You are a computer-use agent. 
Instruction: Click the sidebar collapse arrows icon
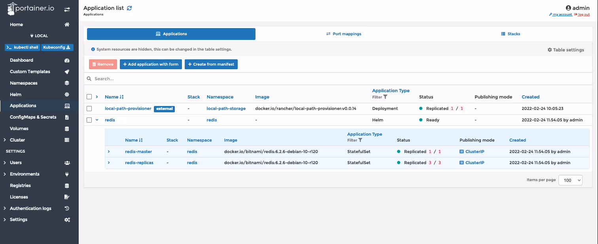(x=67, y=9)
